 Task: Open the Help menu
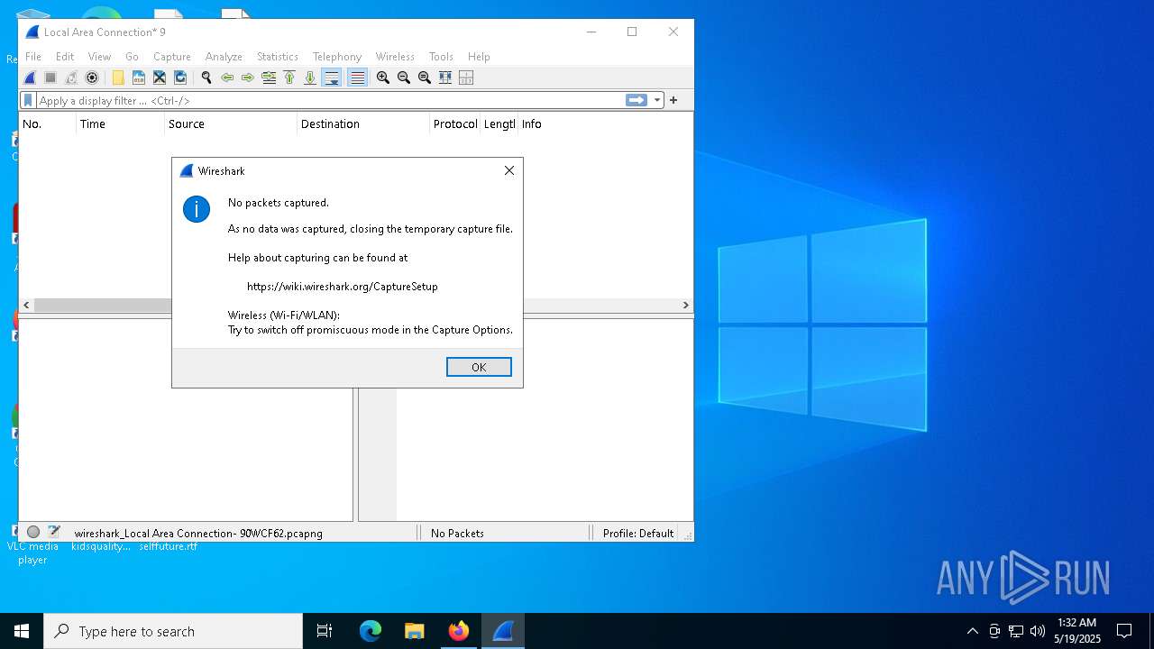pos(479,56)
